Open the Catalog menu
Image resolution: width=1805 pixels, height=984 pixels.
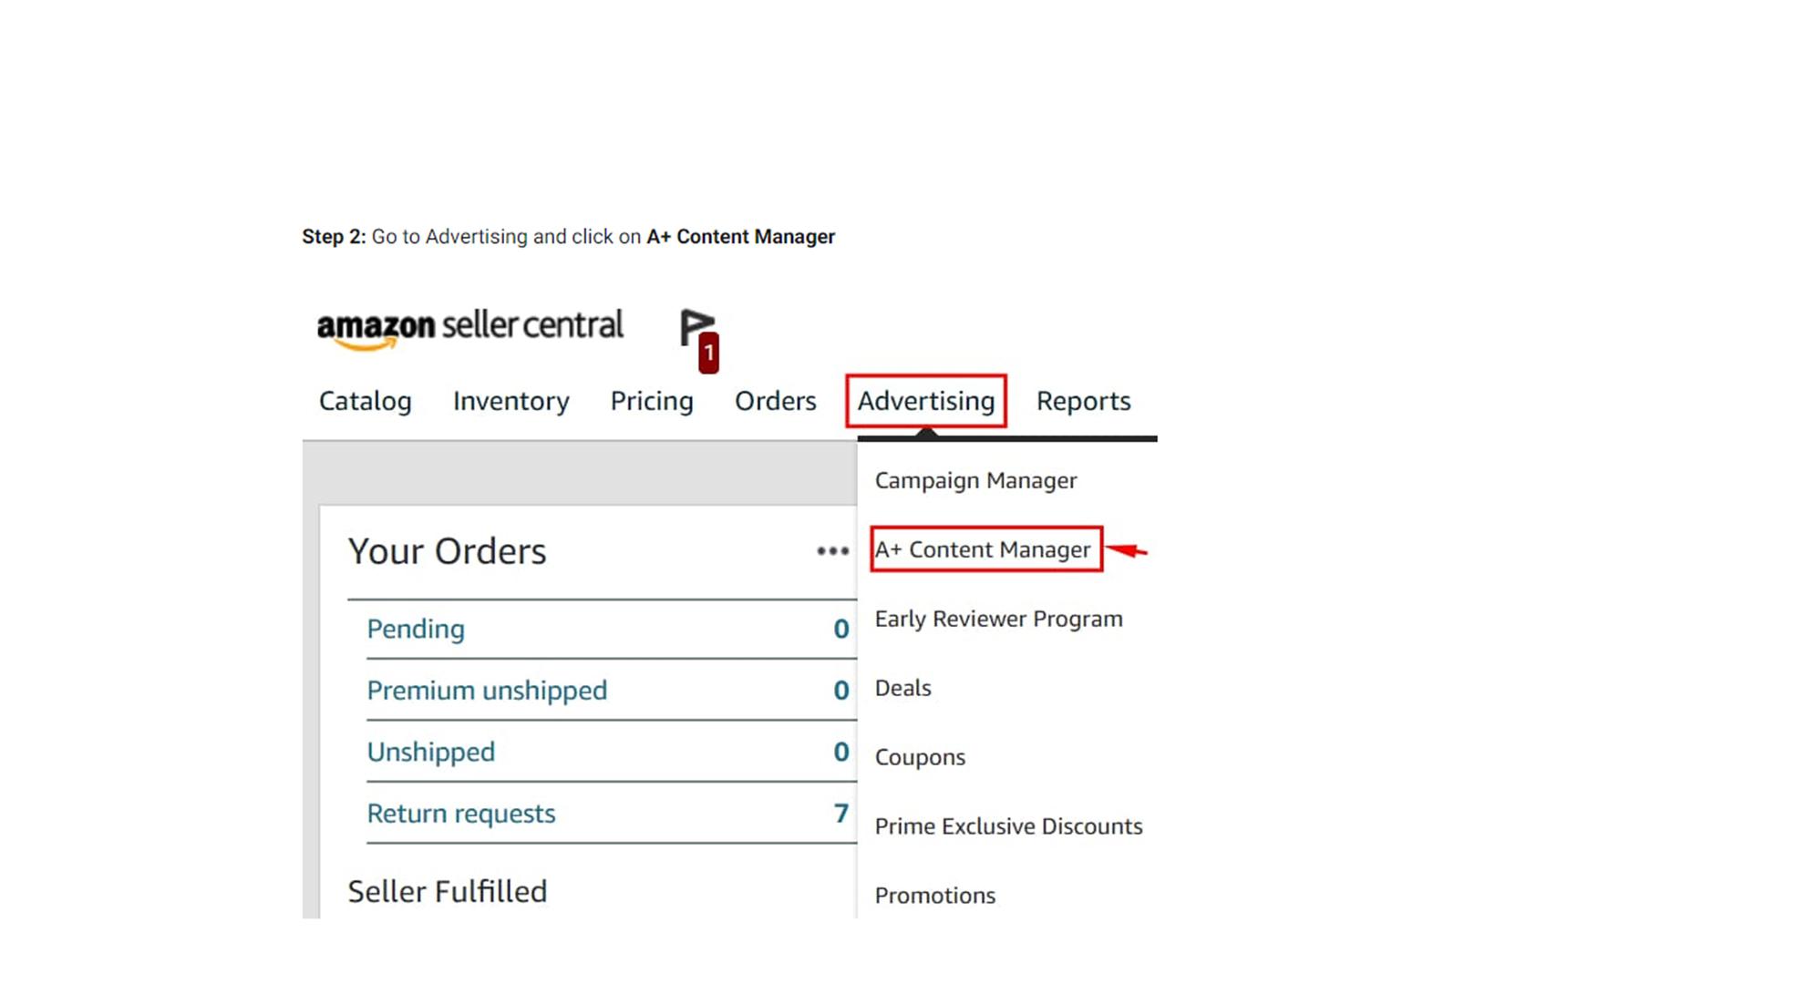(x=364, y=401)
